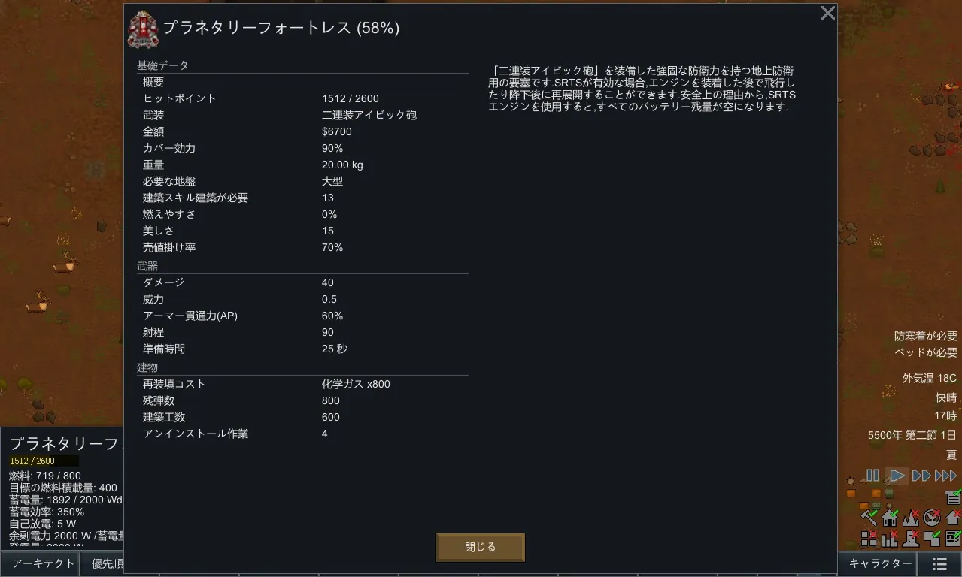
Task: Set game to normal speed
Action: pos(897,476)
